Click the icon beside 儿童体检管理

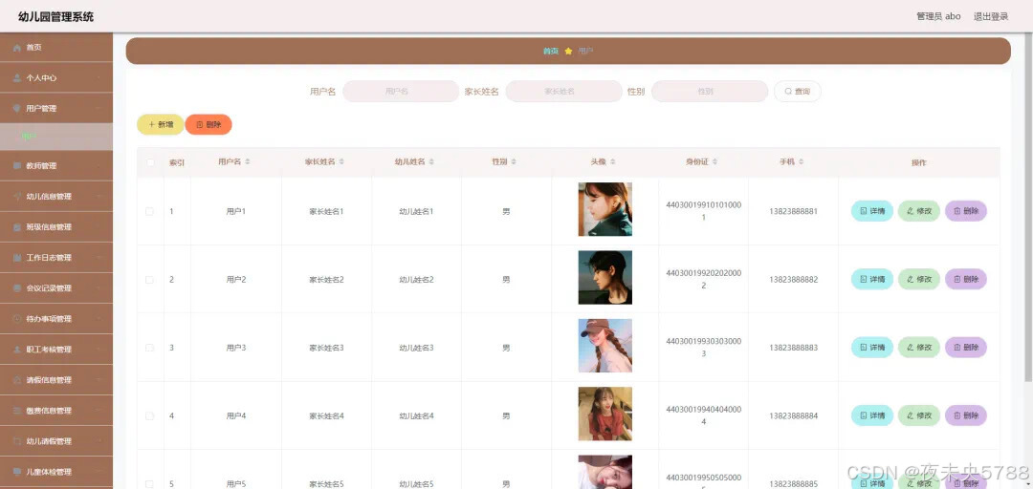click(17, 472)
